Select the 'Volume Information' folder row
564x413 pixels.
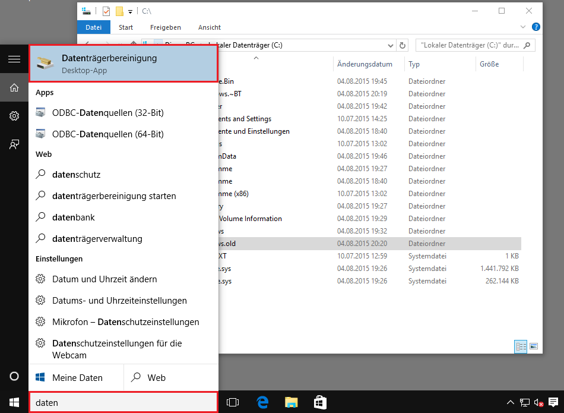click(x=370, y=219)
